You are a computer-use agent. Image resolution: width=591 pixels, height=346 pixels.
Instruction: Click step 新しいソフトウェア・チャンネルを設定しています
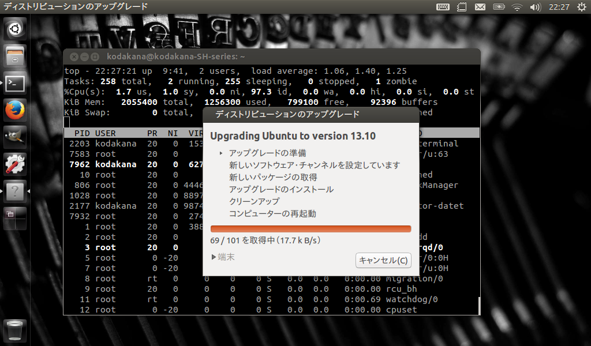click(x=315, y=166)
